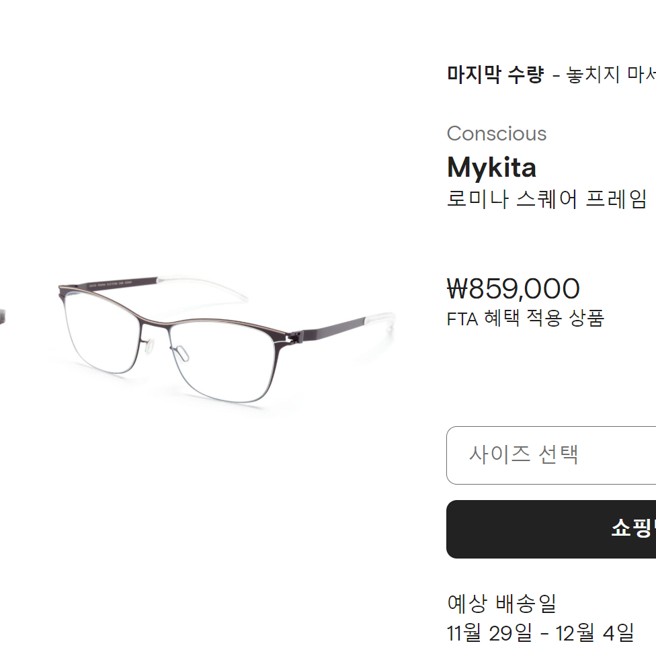This screenshot has height=656, width=656.
Task: Click the 예상 배송일 heading
Action: (501, 604)
